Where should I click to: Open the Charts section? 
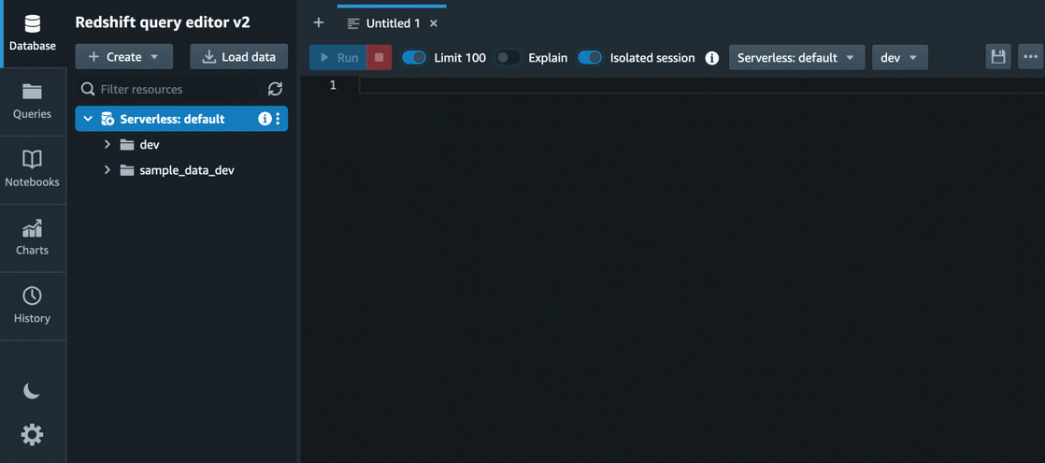(x=32, y=238)
